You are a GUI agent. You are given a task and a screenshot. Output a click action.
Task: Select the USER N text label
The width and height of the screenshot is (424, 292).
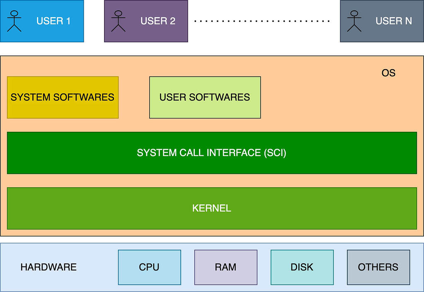click(x=393, y=21)
